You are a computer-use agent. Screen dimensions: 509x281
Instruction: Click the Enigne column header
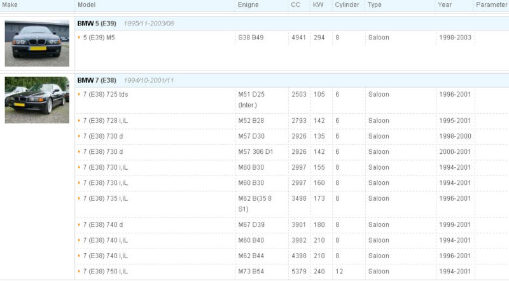click(248, 5)
